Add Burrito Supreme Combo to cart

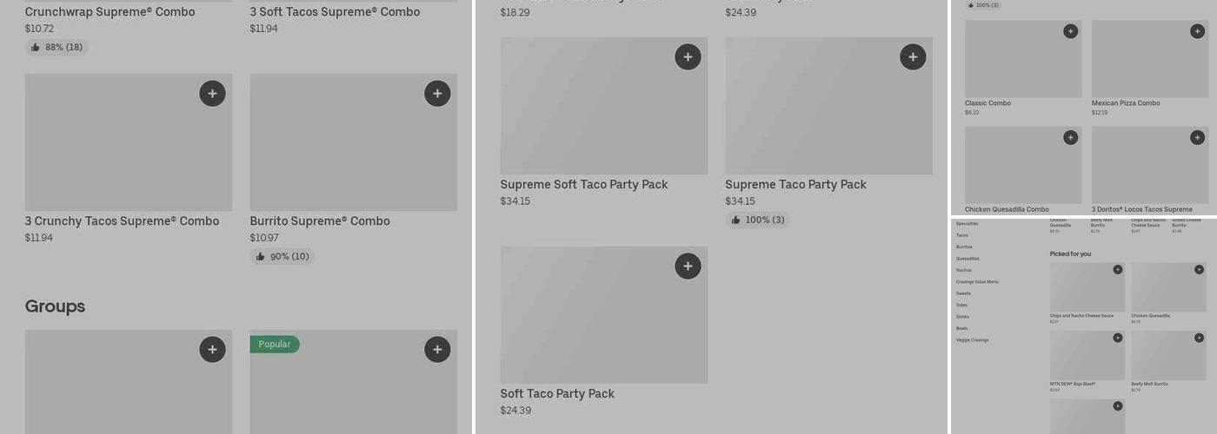pyautogui.click(x=437, y=94)
